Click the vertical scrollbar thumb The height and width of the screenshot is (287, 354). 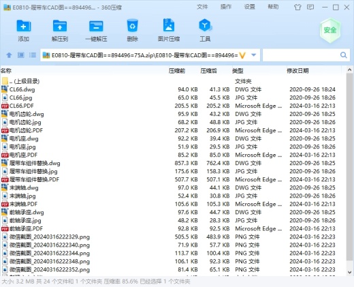point(350,166)
